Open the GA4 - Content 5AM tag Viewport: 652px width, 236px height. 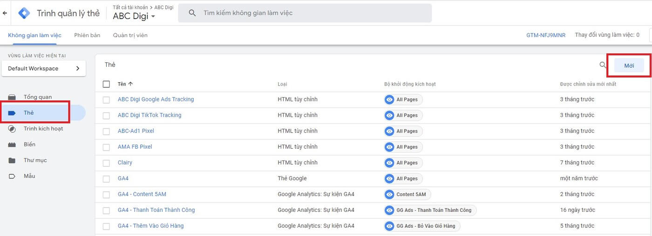(x=142, y=194)
